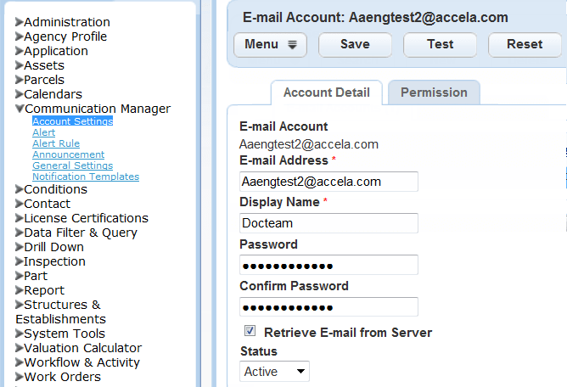
Task: Switch to the Permission tab
Action: coord(434,93)
